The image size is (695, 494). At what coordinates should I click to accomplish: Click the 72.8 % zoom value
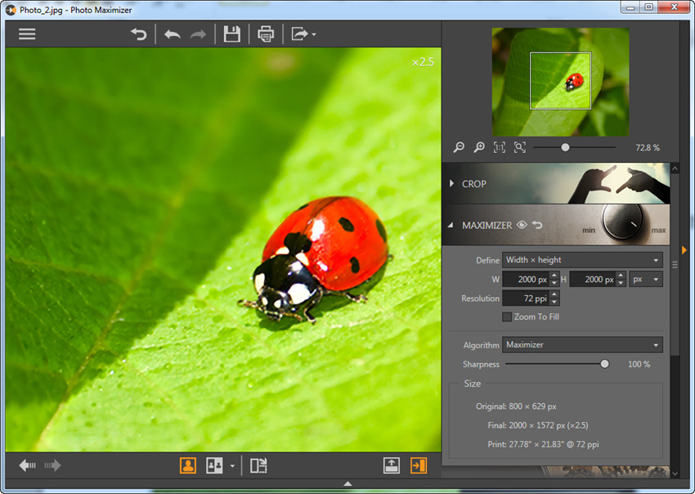click(x=648, y=148)
